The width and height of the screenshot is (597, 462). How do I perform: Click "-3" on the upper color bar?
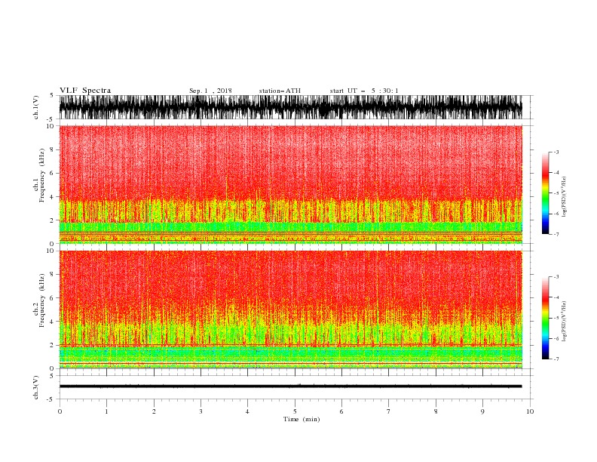tap(556, 152)
